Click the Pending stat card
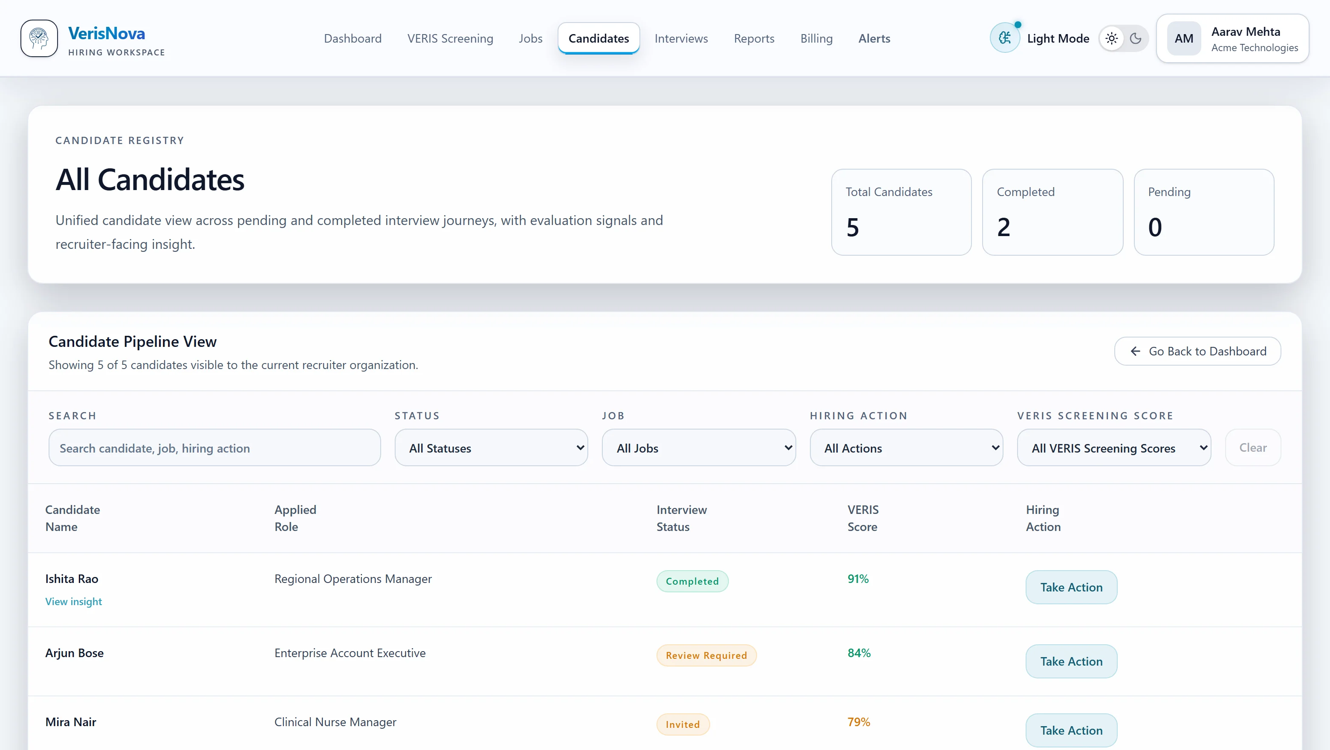 click(1203, 212)
